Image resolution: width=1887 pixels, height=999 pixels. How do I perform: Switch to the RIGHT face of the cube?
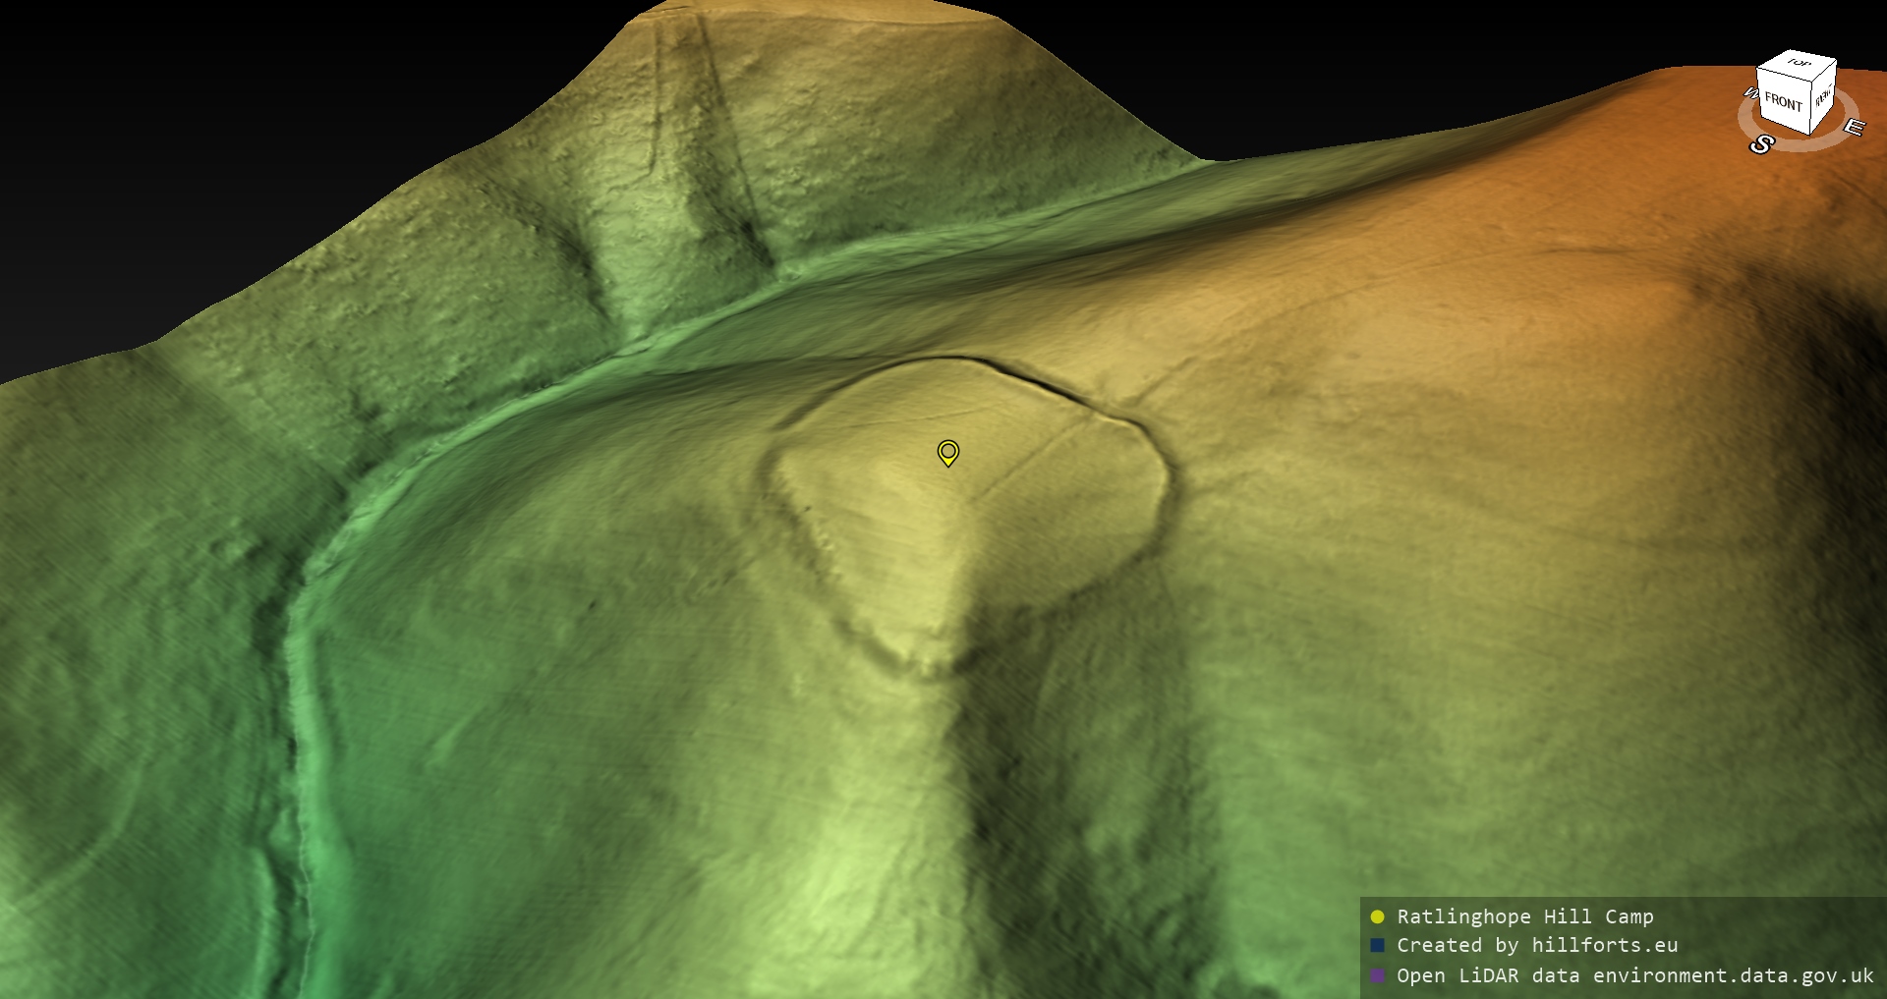[1823, 97]
